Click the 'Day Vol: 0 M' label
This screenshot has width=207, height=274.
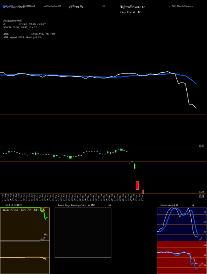[130, 12]
